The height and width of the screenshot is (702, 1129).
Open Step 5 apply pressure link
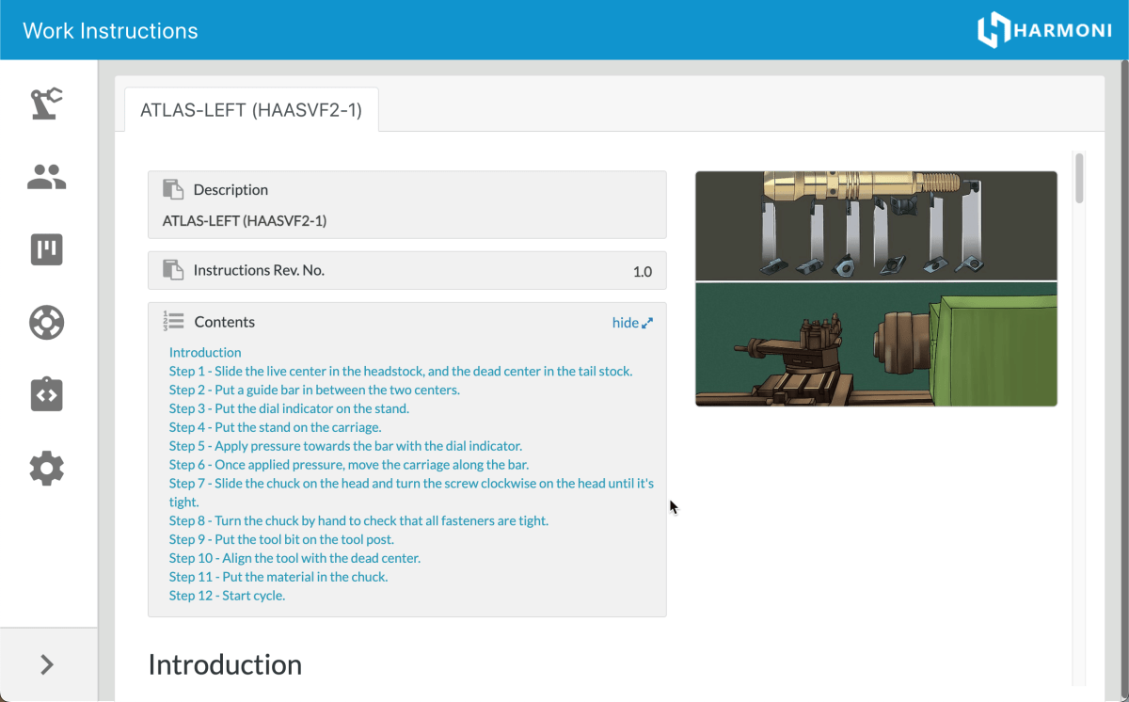(345, 446)
